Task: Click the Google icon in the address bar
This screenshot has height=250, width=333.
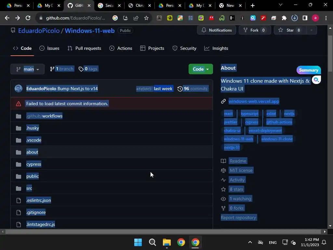Action: click(115, 18)
